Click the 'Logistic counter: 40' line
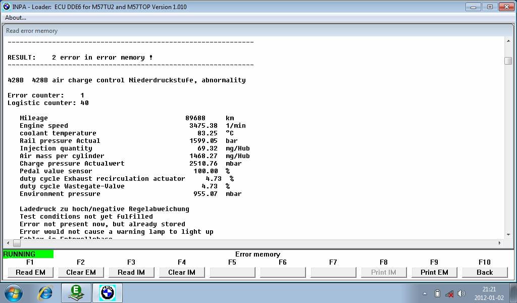 48,103
